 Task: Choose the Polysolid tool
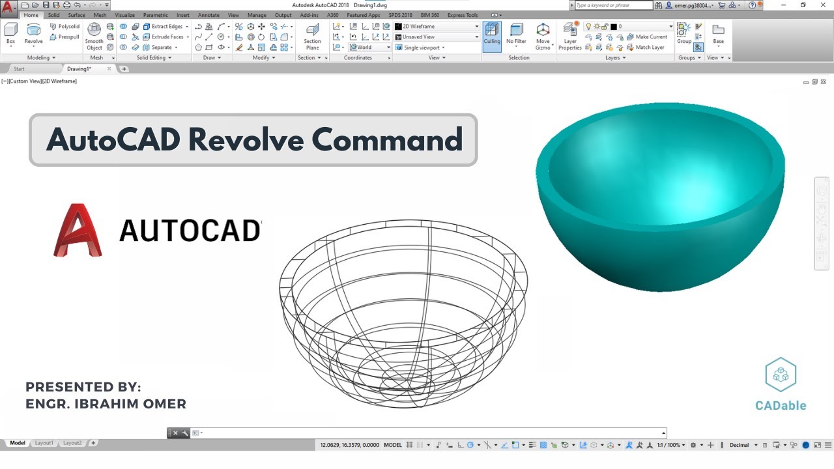[65, 27]
